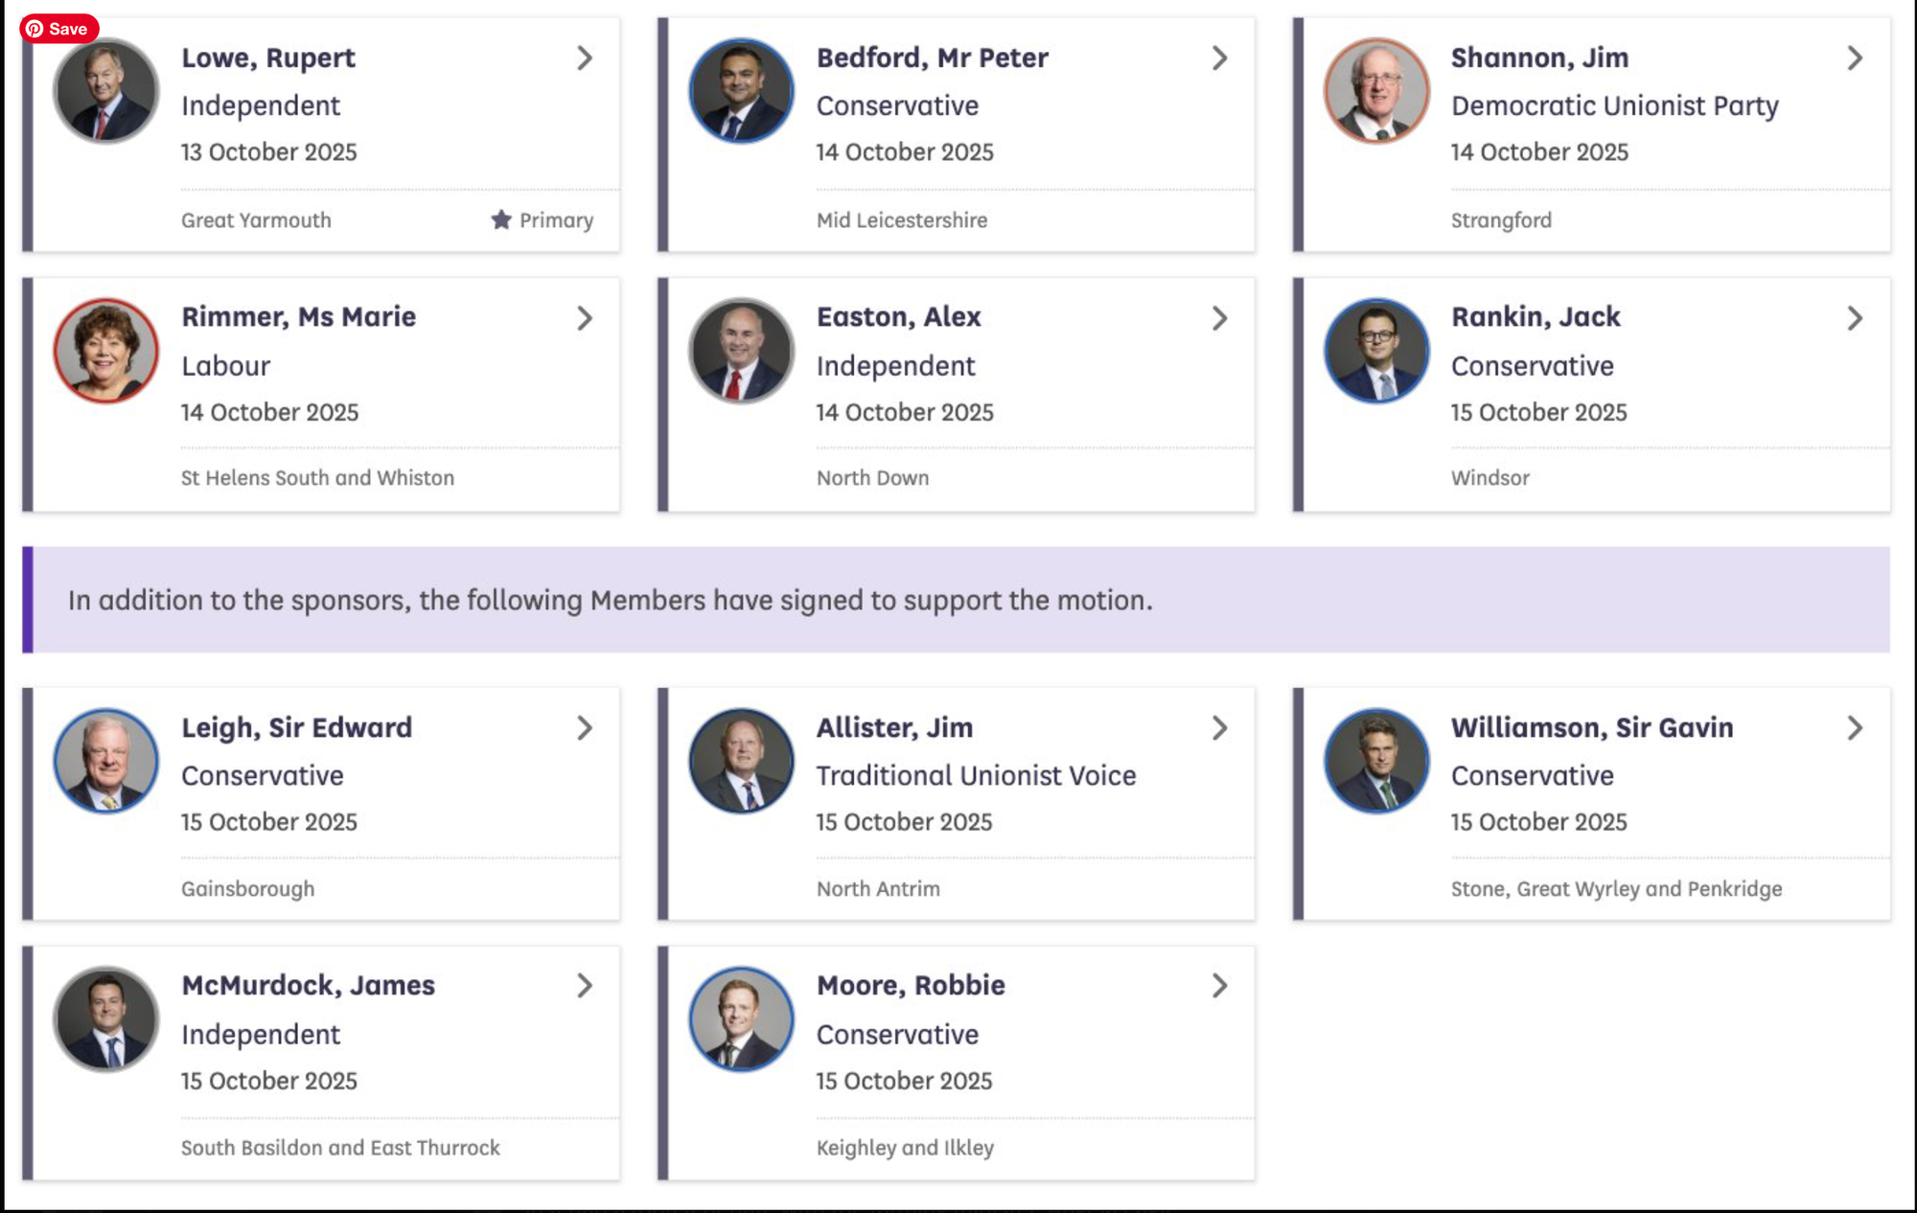The height and width of the screenshot is (1213, 1917).
Task: Select the Rankin, Jack chevron icon
Action: tap(1855, 318)
